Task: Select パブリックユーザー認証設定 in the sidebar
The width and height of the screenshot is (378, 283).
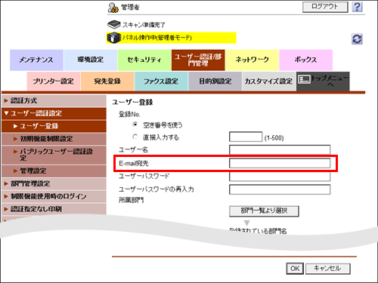Action: point(54,155)
